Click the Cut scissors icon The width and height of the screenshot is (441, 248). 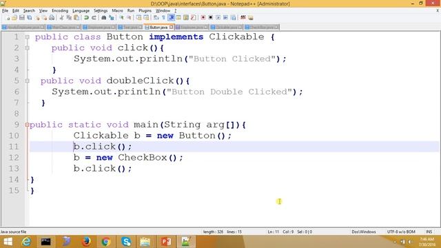[61, 17]
